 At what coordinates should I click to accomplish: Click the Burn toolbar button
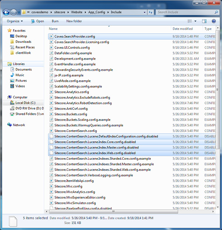tap(55, 21)
